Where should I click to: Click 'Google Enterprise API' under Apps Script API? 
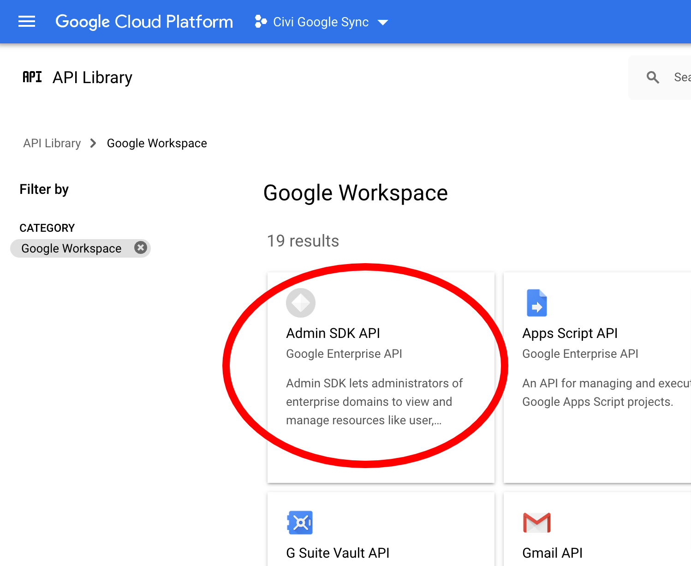pyautogui.click(x=580, y=354)
